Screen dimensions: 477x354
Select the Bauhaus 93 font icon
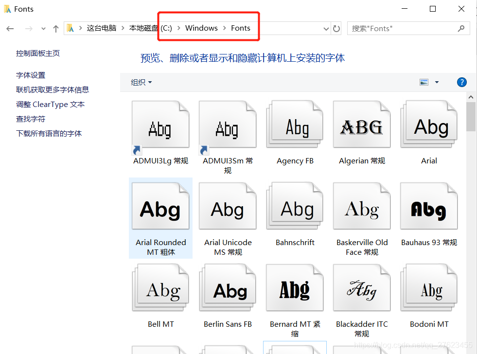[429, 206]
